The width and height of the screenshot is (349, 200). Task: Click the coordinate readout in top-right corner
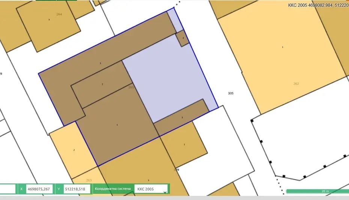tap(318, 5)
